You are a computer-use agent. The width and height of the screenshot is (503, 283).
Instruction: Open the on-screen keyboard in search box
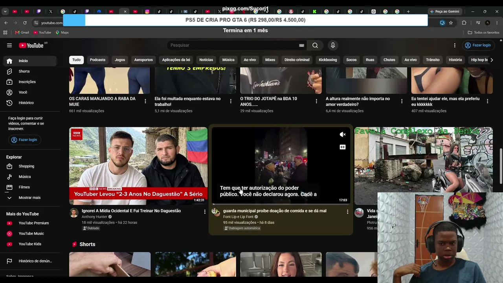[301, 45]
